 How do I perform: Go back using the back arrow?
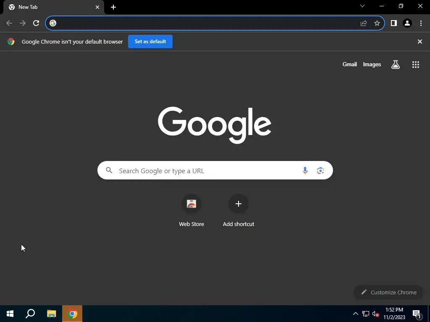9,23
